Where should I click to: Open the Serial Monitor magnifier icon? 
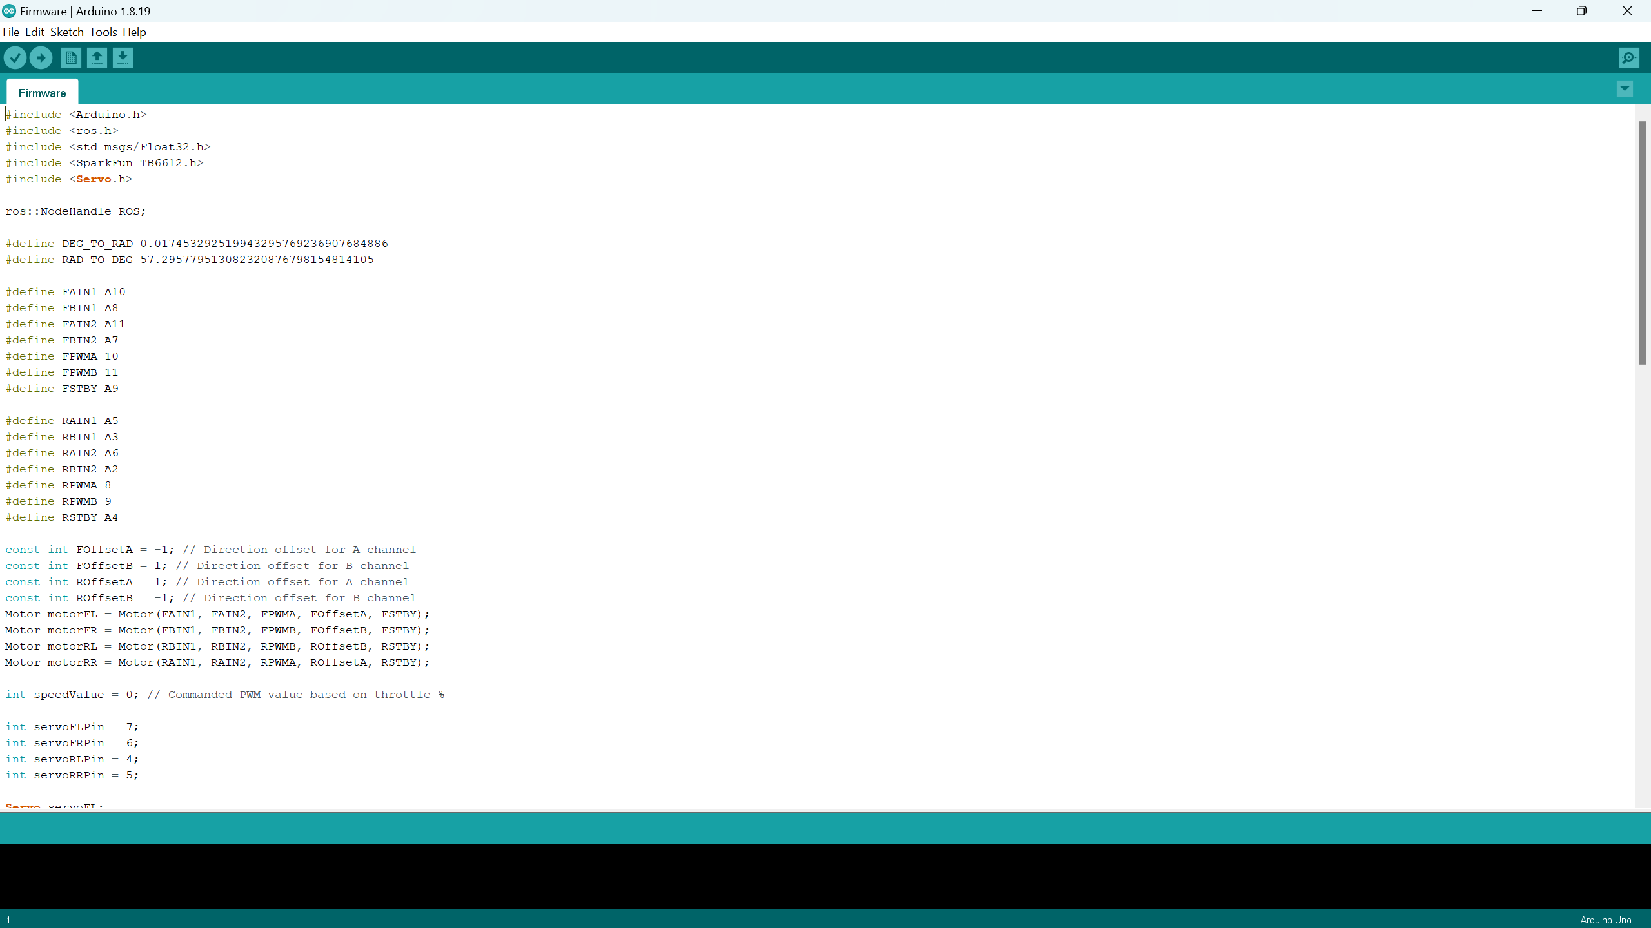pyautogui.click(x=1629, y=58)
